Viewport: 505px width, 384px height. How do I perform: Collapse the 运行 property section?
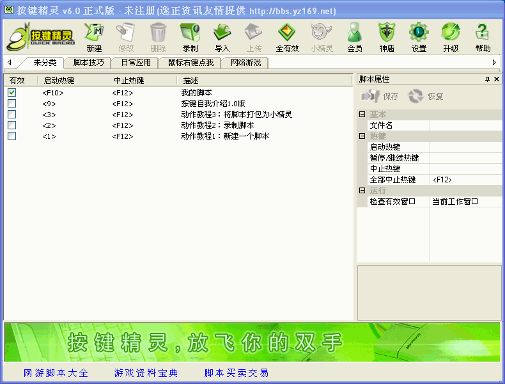click(362, 191)
